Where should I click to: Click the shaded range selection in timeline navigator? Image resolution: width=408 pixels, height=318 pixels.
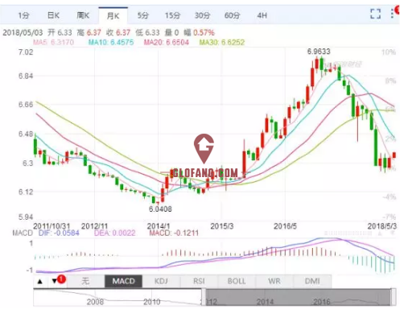(299, 297)
